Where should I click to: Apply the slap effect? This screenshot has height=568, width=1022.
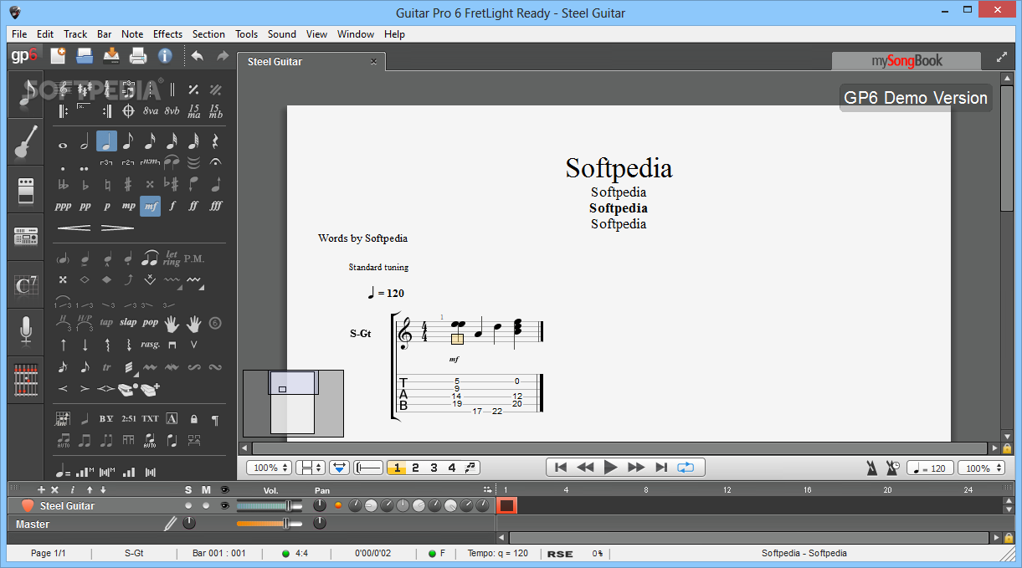coord(128,322)
